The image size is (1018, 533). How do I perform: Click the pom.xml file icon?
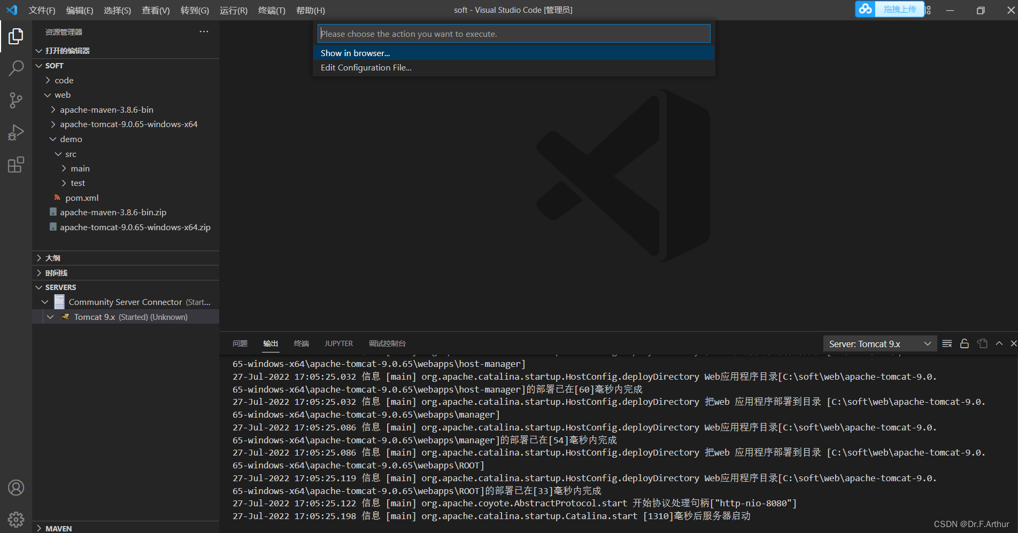57,198
